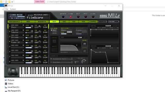Select DOUBLE oscillator mode
Viewport: 165px width, 92px height.
54,32
